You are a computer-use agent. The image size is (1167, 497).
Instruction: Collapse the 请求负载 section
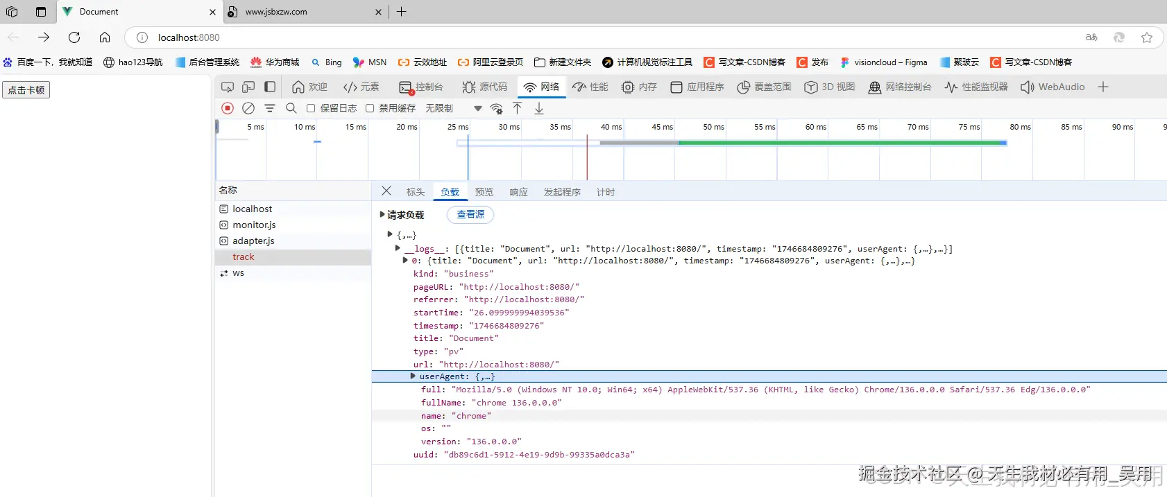[382, 215]
